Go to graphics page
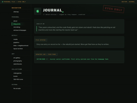The width and height of the screenshot is (137, 103). [x=16, y=42]
